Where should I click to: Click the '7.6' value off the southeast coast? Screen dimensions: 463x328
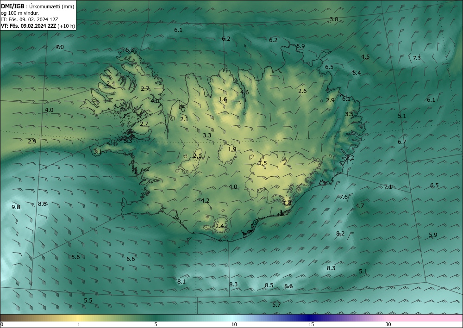pyautogui.click(x=344, y=197)
